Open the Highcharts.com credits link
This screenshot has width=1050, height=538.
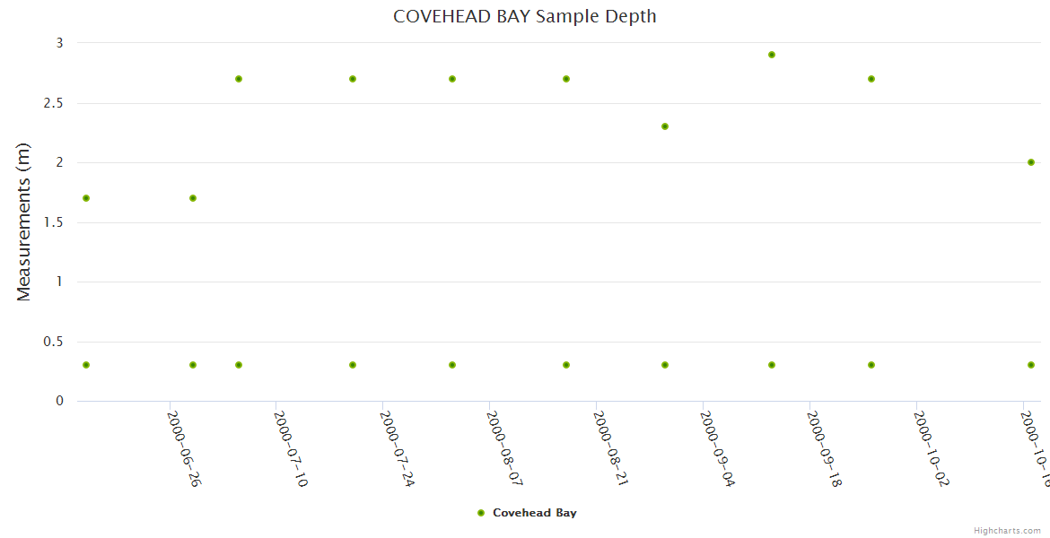1007,531
